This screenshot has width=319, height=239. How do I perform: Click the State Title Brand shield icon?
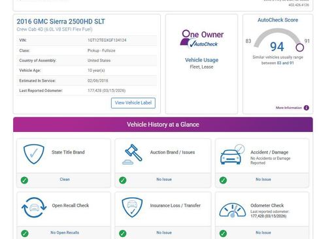click(x=34, y=154)
